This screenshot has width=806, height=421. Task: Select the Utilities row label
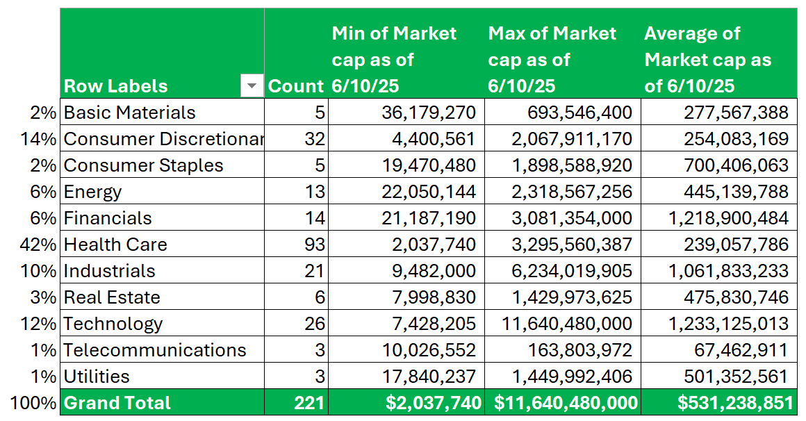click(x=162, y=376)
